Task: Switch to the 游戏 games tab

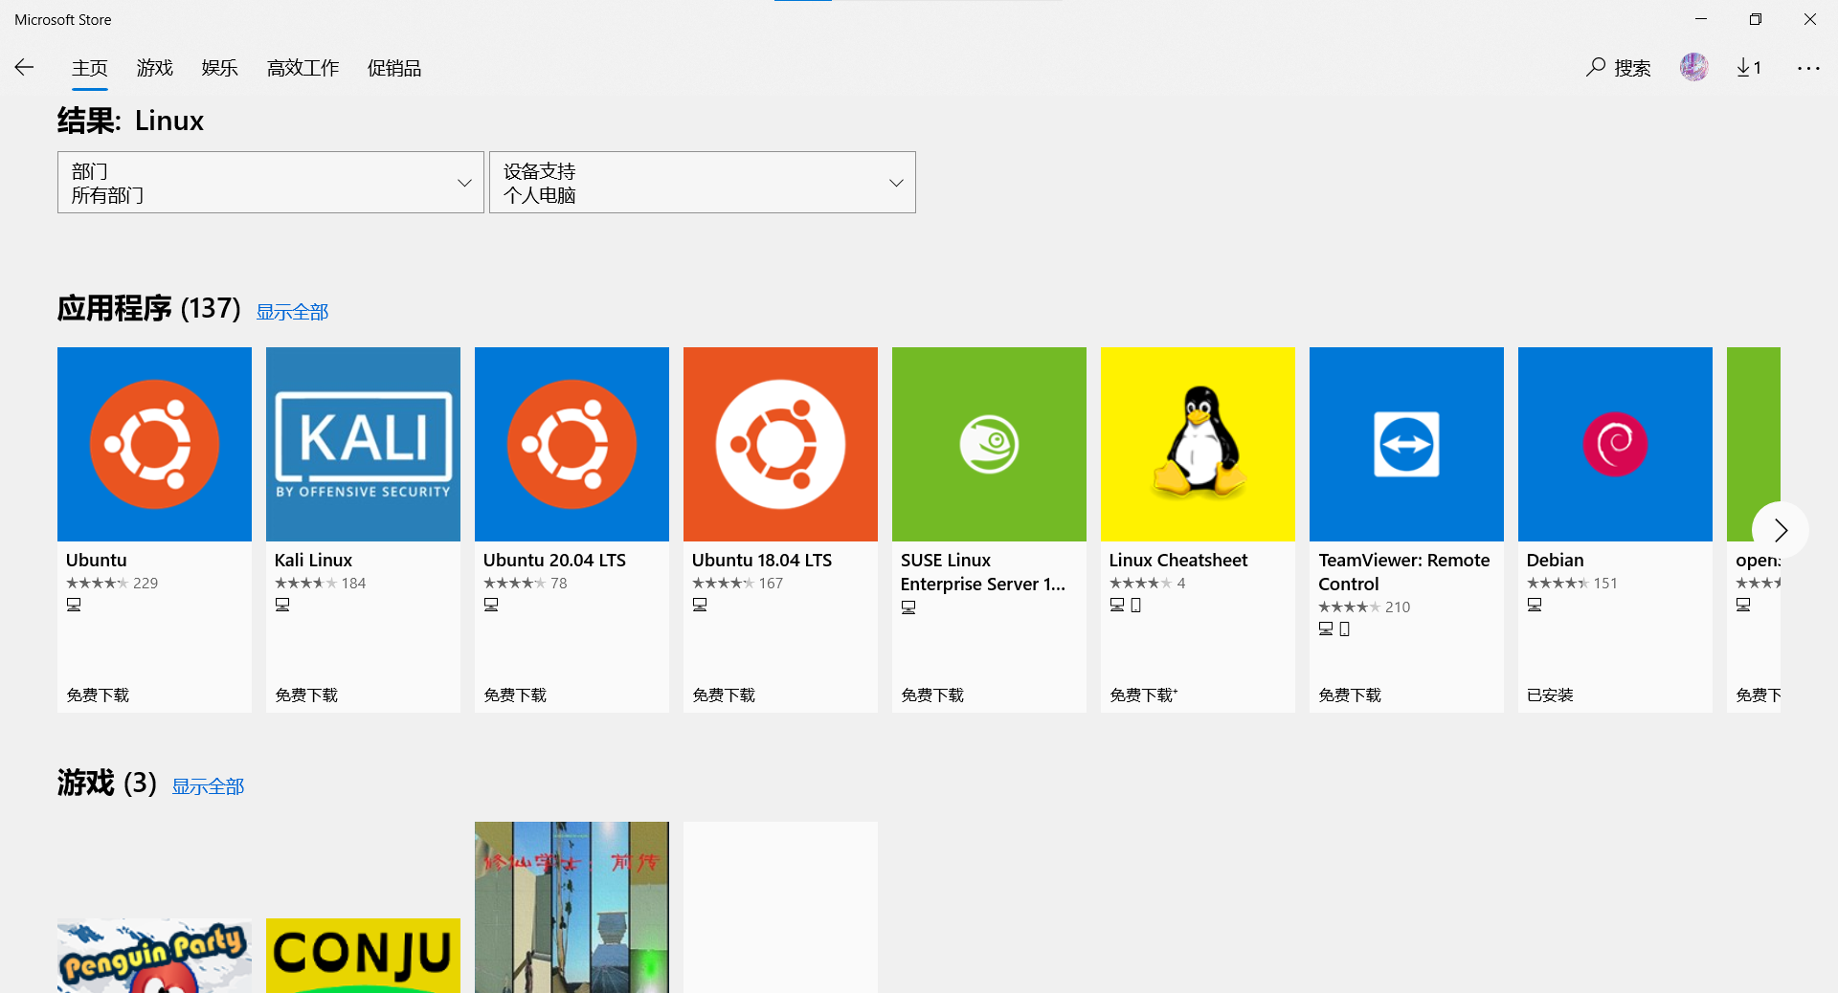Action: pyautogui.click(x=155, y=68)
